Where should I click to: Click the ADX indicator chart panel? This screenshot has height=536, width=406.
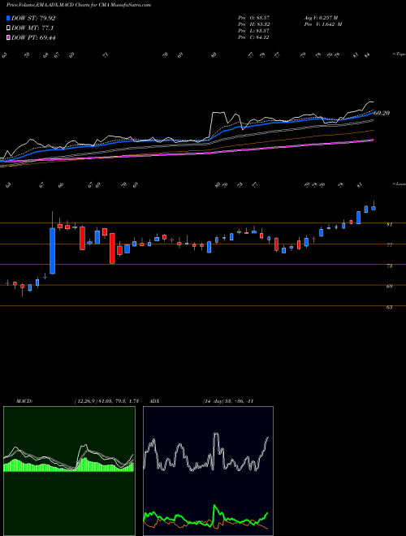(x=208, y=471)
